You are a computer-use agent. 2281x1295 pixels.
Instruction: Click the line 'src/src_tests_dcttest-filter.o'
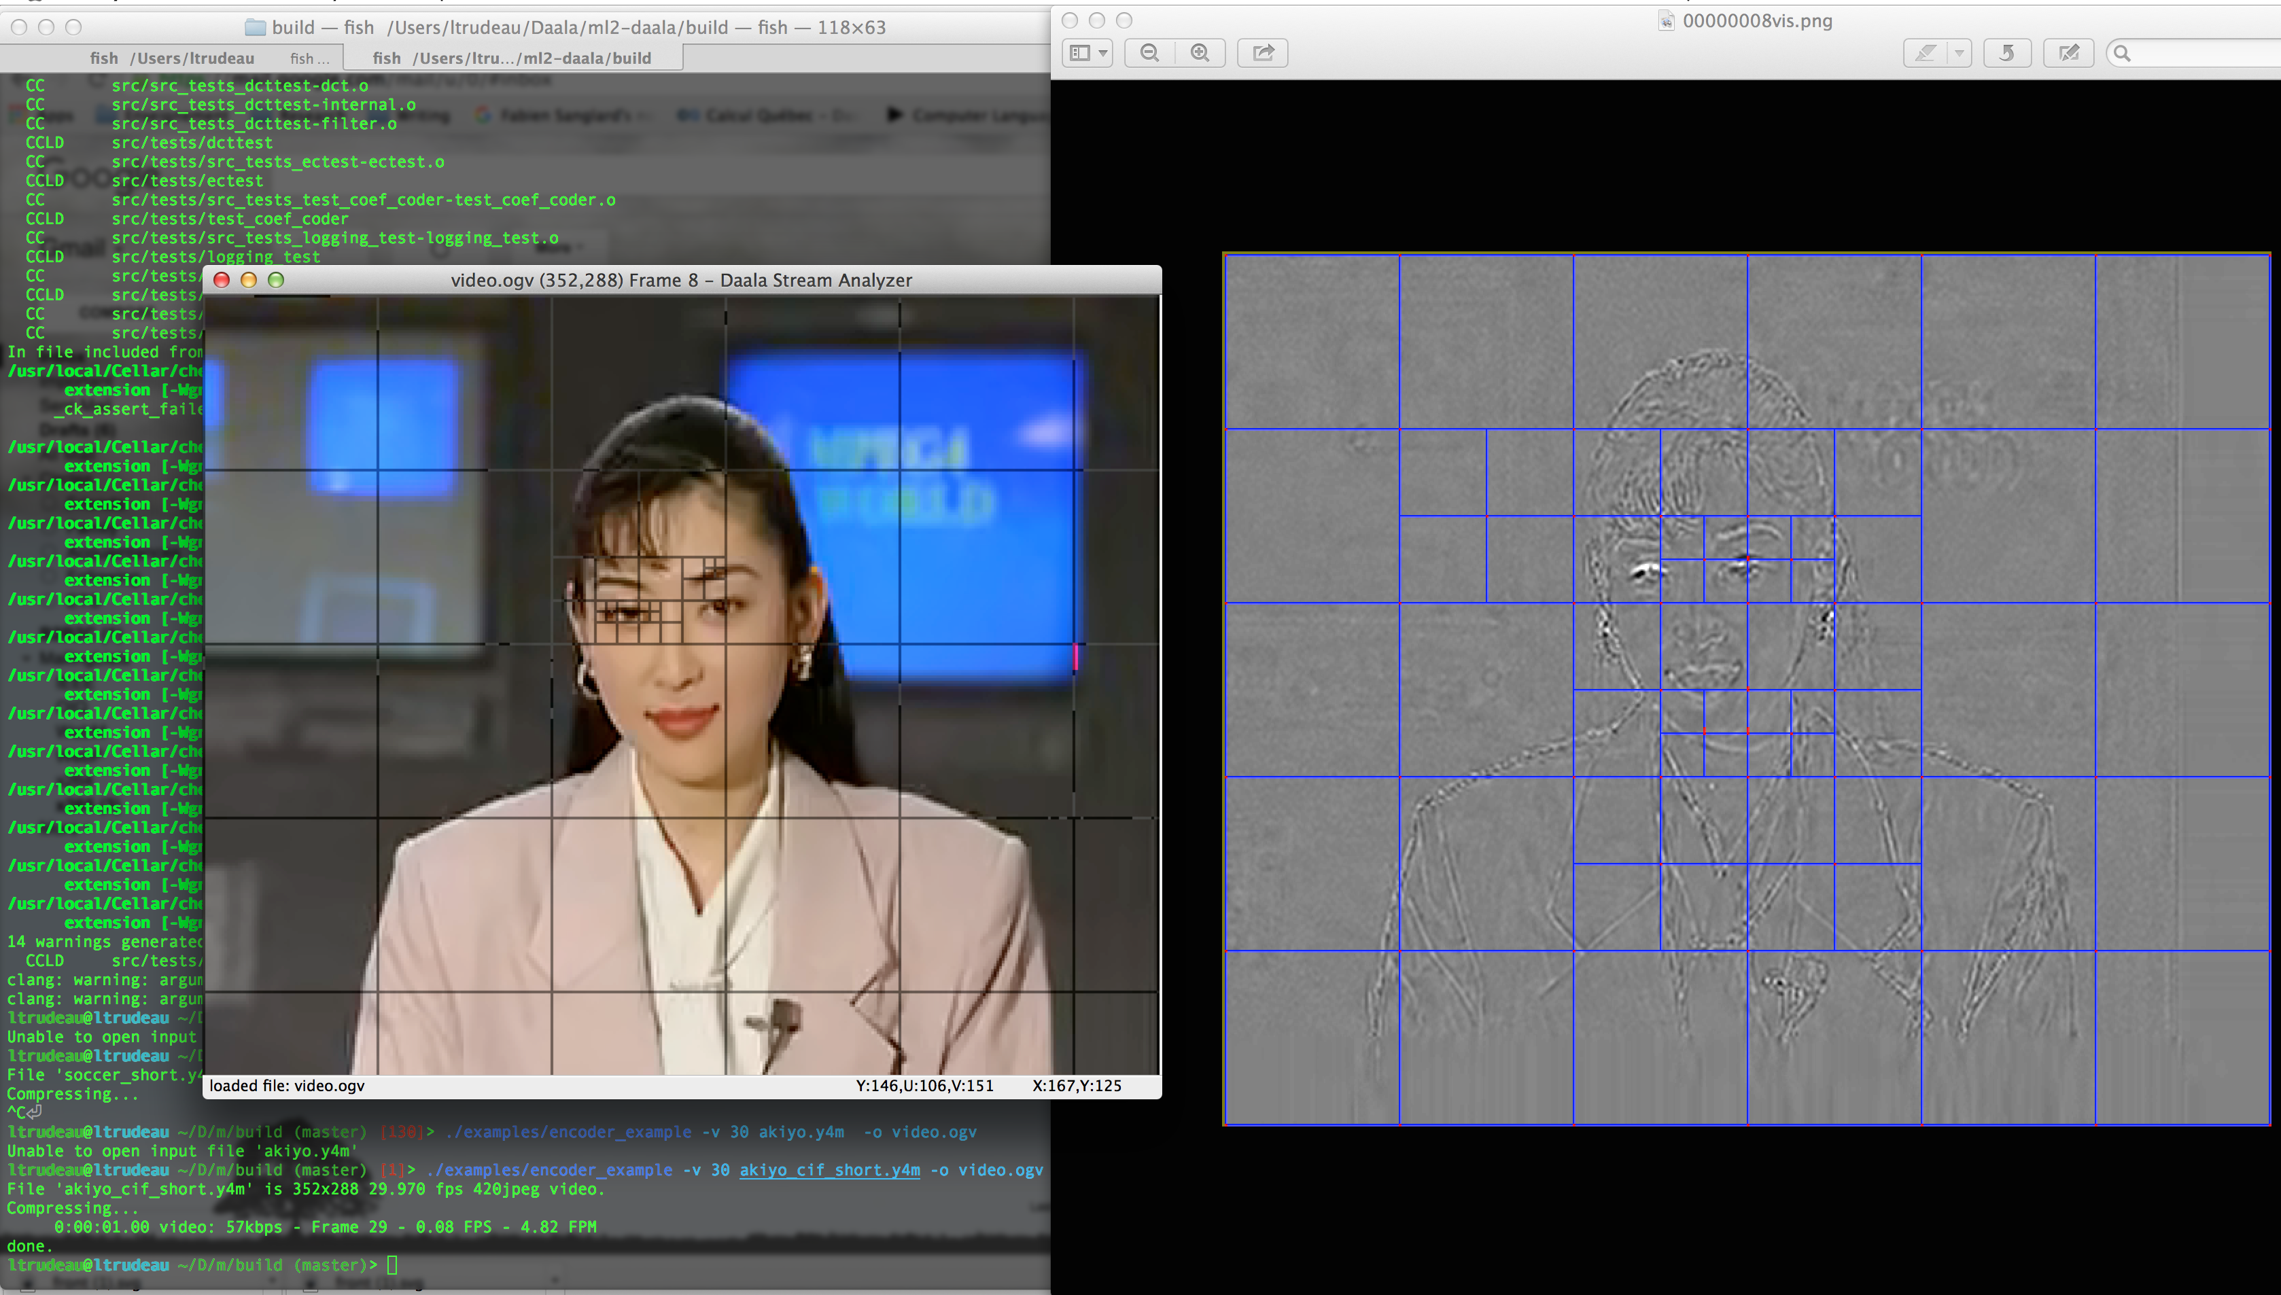254,124
